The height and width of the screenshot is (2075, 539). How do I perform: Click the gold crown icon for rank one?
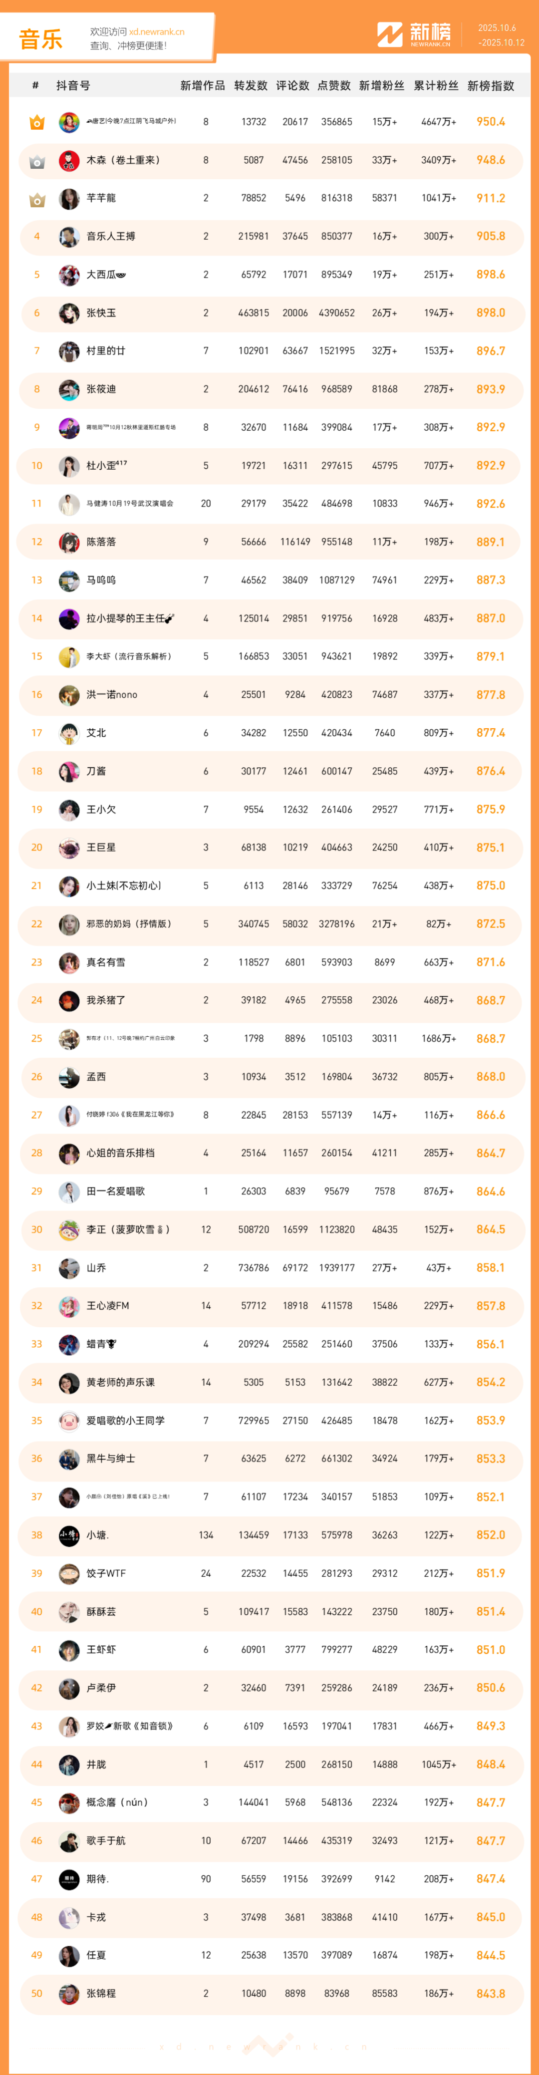coord(37,122)
